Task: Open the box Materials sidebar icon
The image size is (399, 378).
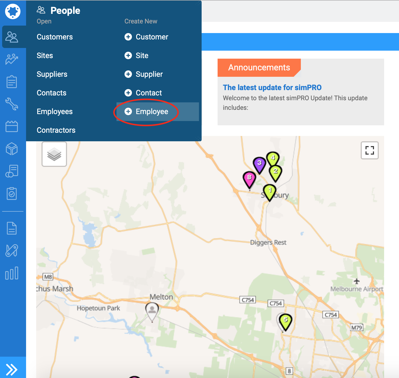Action: tap(12, 148)
